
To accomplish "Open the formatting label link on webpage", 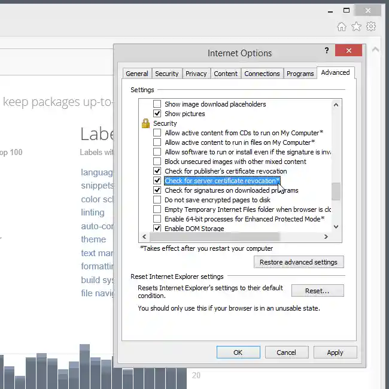I will click(x=97, y=266).
